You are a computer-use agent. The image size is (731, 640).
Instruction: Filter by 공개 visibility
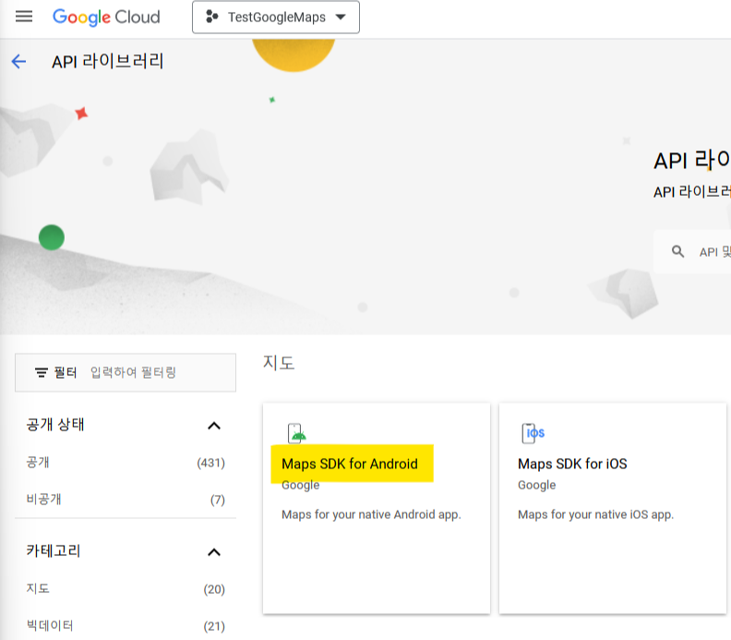(126, 463)
